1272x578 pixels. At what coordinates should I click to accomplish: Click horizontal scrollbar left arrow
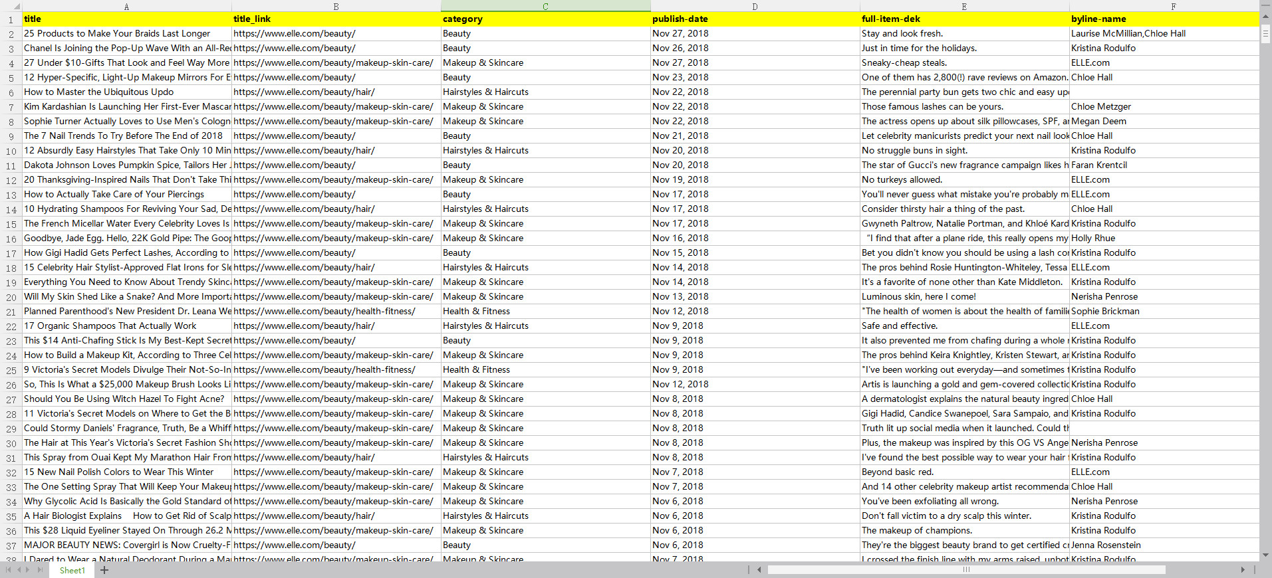pyautogui.click(x=759, y=569)
